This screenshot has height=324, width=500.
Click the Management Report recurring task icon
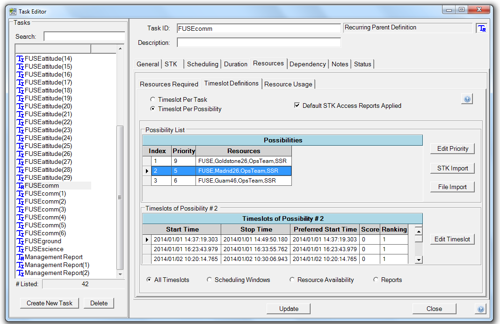(x=20, y=257)
